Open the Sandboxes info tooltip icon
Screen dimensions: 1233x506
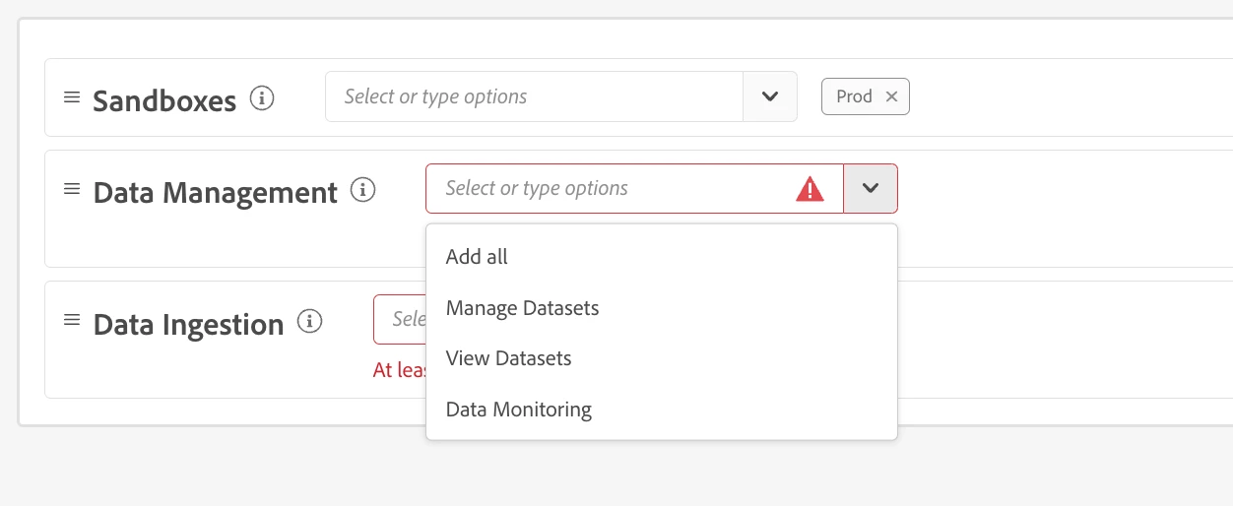pyautogui.click(x=262, y=98)
